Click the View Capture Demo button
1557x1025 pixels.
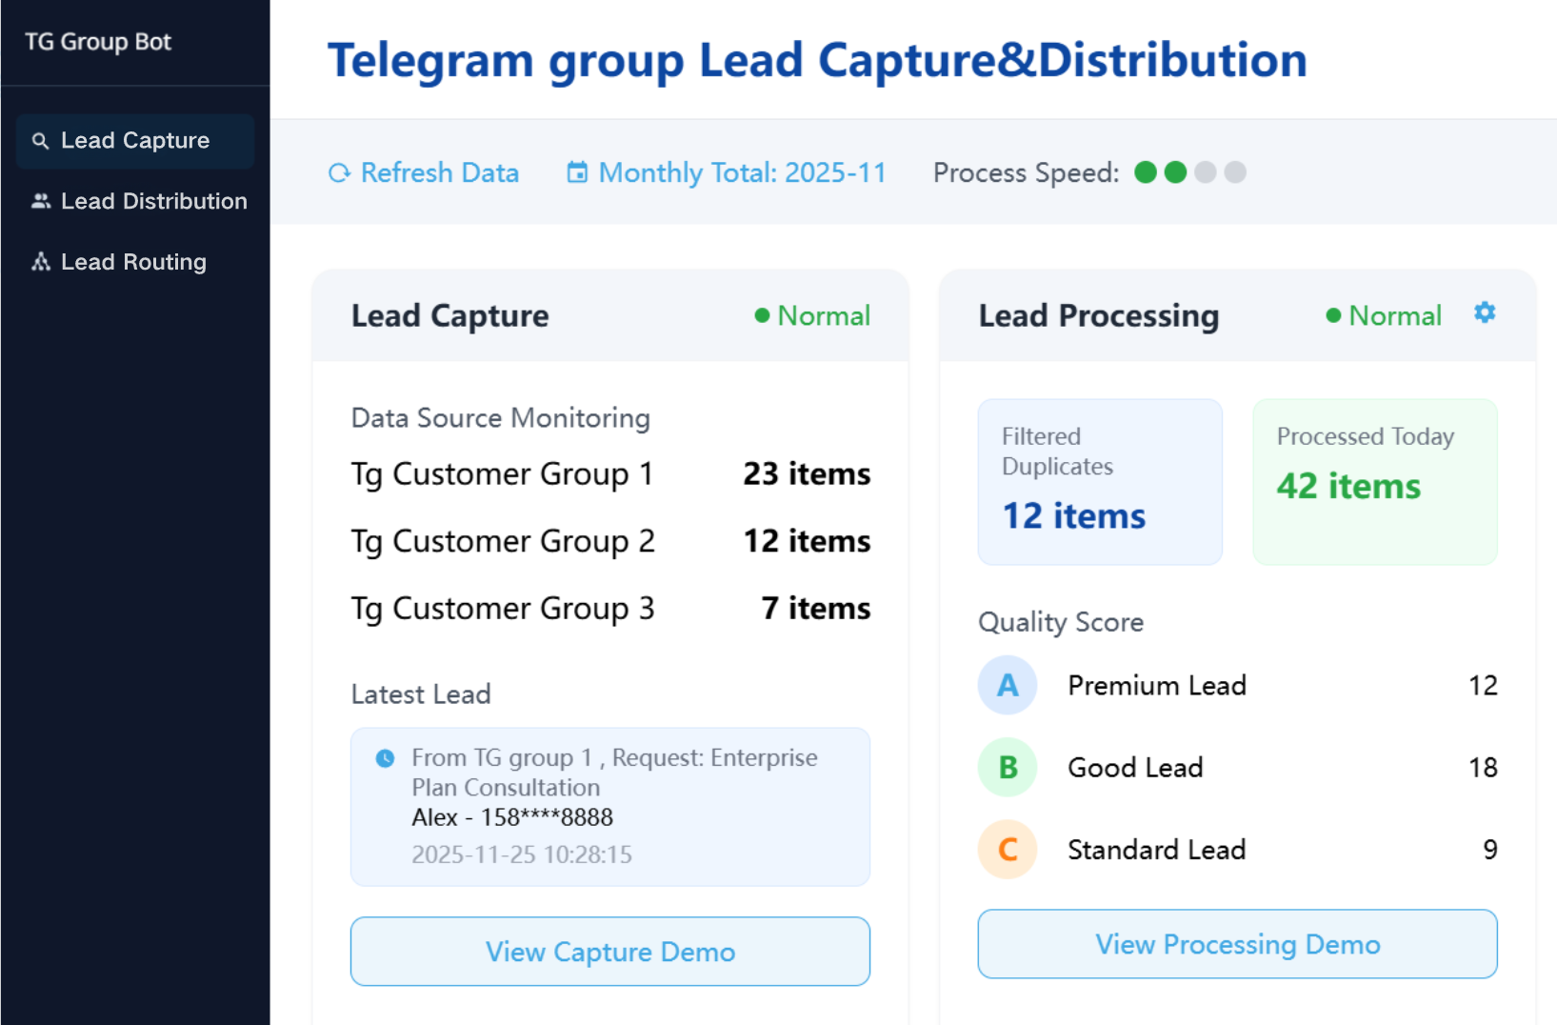(x=609, y=951)
